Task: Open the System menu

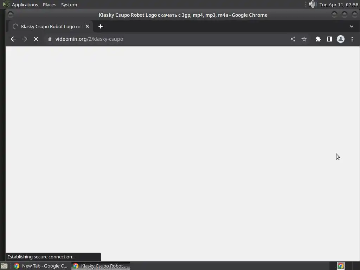Action: pos(69,5)
